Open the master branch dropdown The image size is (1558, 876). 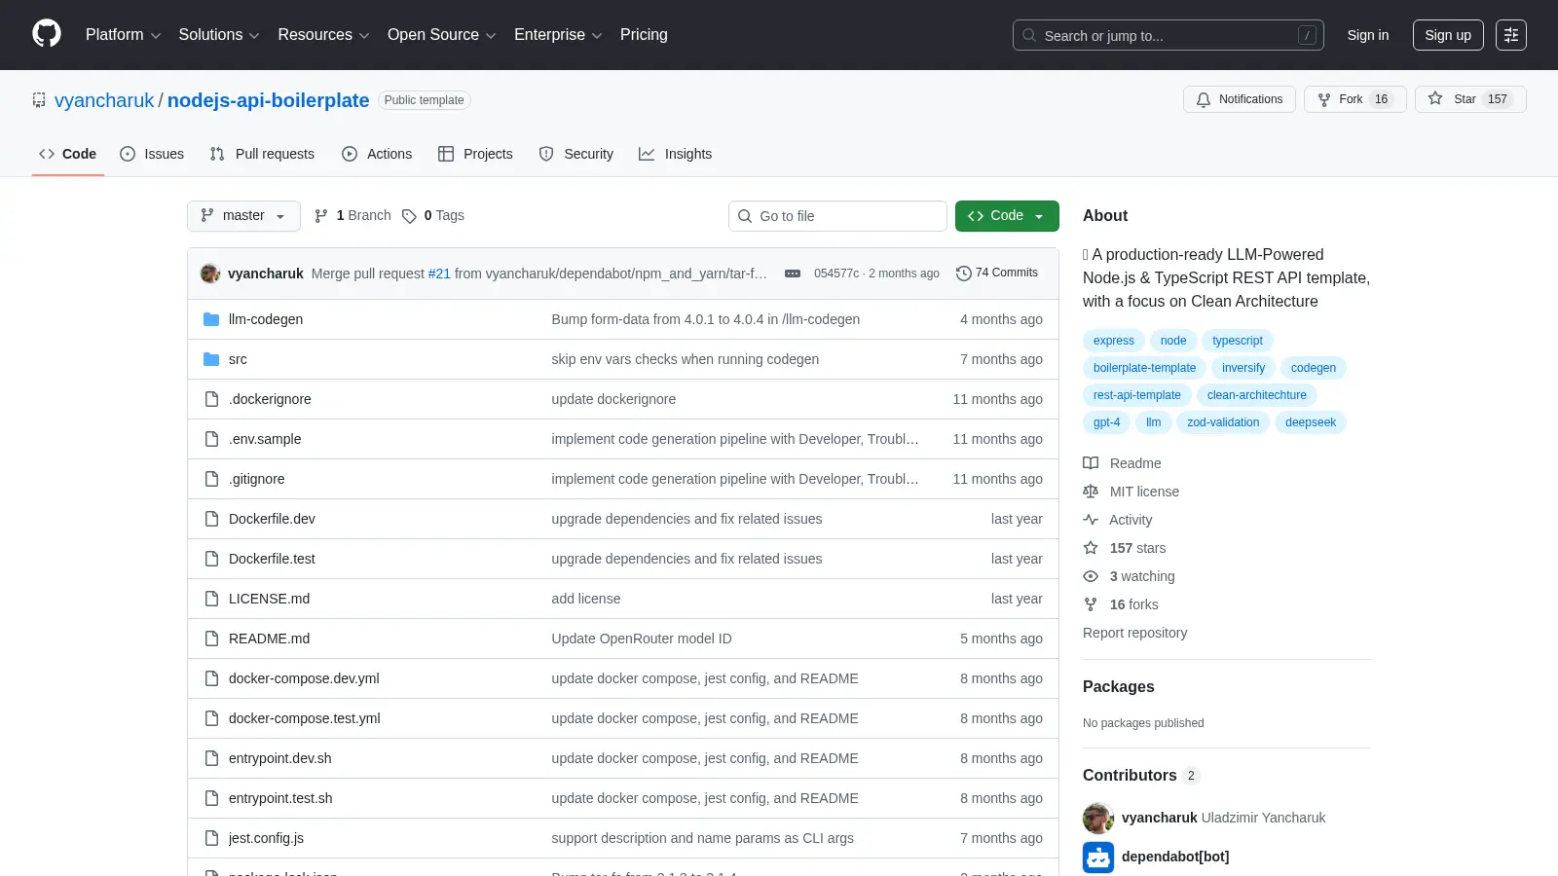[x=243, y=216]
